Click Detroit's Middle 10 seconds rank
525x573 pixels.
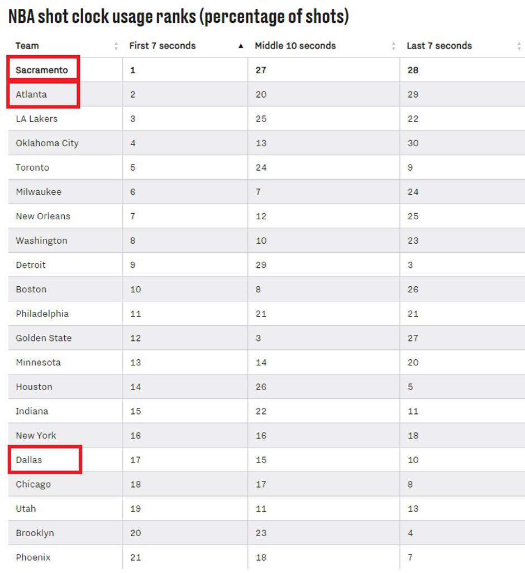tap(261, 265)
